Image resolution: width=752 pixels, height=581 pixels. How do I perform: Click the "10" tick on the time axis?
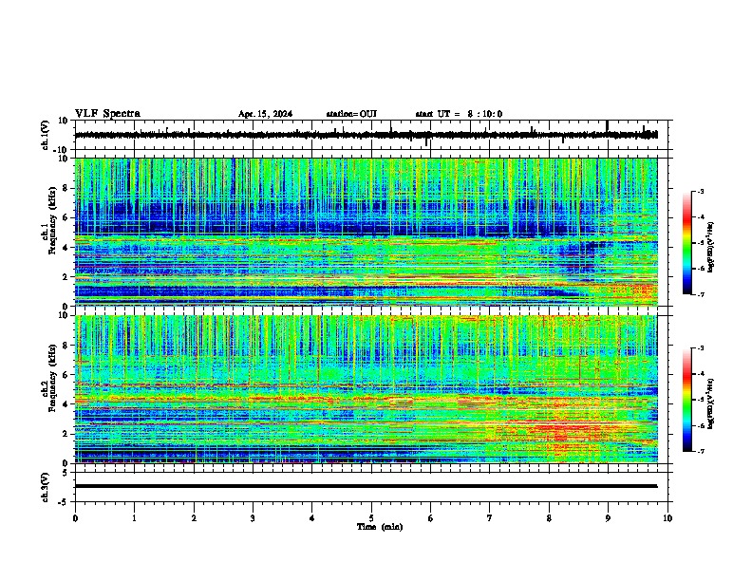click(667, 518)
